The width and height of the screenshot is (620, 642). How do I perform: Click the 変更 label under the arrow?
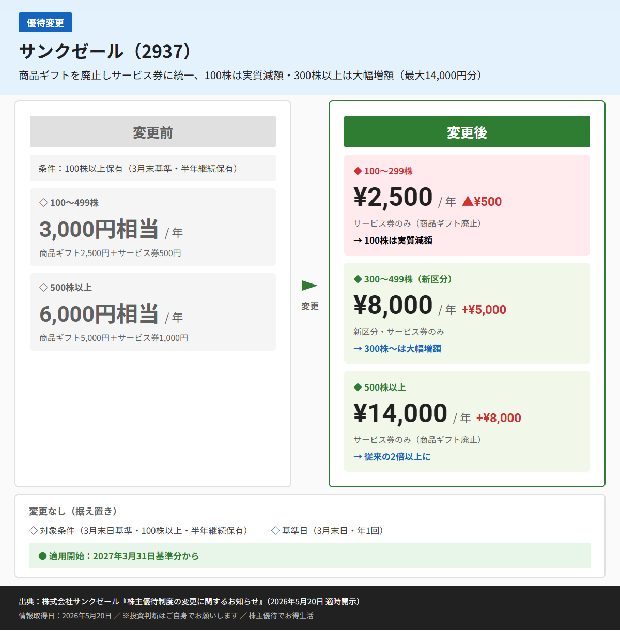pos(310,306)
